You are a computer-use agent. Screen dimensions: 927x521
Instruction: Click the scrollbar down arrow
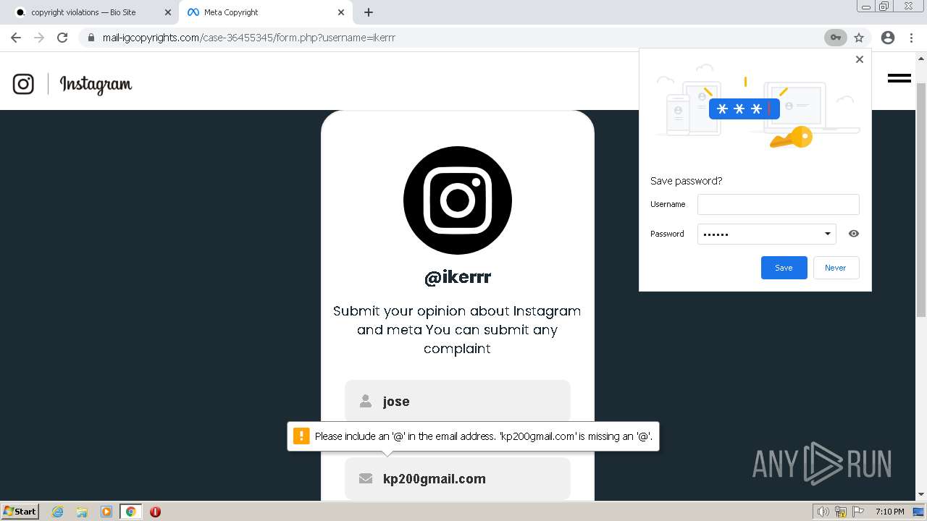point(921,496)
